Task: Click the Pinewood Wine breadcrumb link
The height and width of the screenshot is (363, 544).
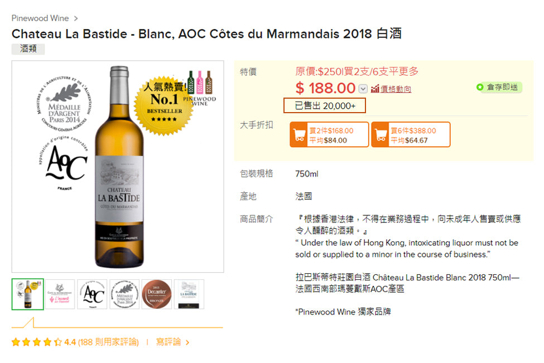Action: pyautogui.click(x=40, y=18)
